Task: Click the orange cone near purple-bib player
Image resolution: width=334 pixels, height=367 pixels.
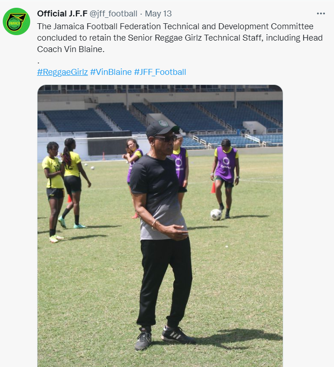Action: pos(213,188)
